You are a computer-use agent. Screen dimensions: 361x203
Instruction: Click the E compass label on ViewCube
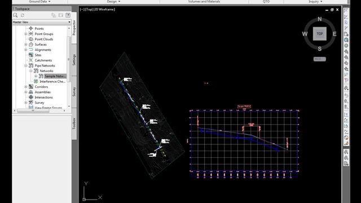click(x=334, y=34)
